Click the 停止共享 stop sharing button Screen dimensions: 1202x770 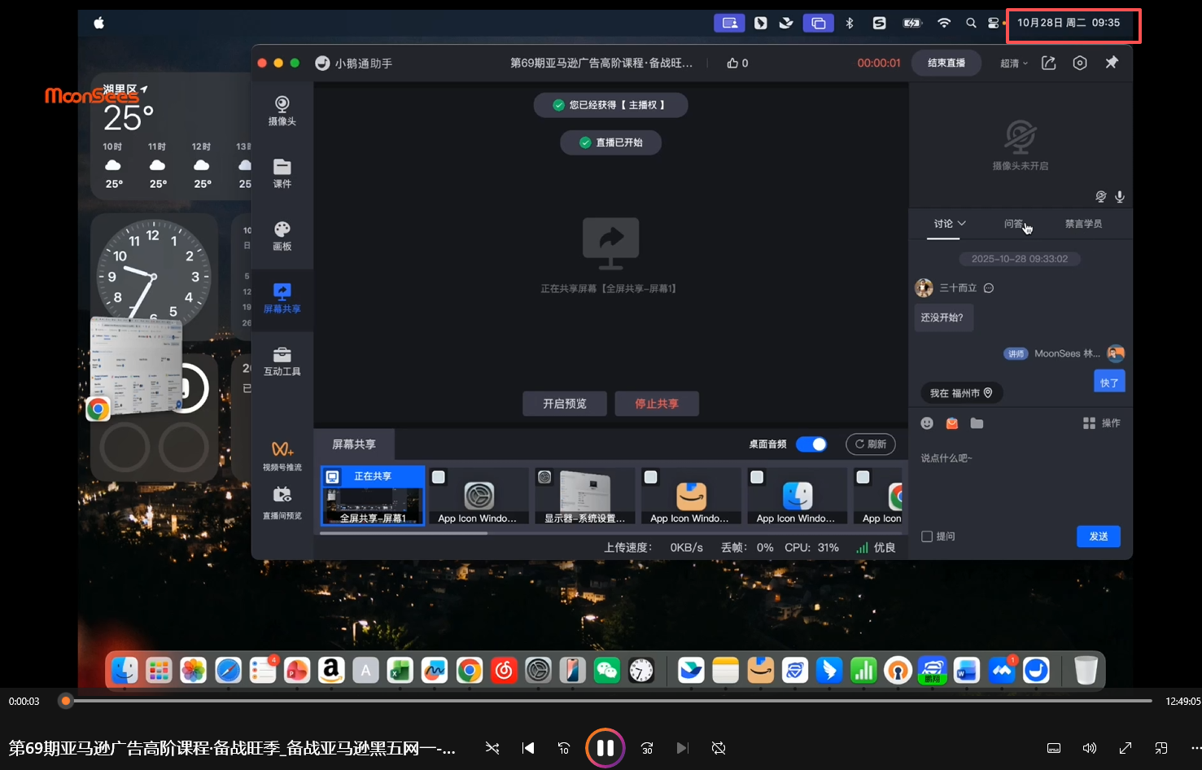[656, 404]
